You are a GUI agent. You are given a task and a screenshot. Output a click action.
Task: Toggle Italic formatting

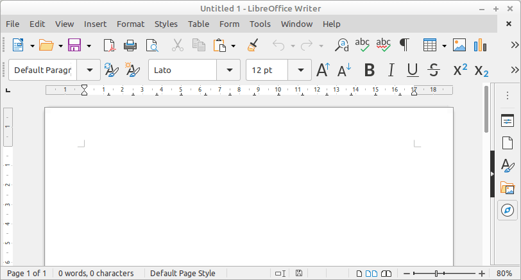click(x=391, y=70)
